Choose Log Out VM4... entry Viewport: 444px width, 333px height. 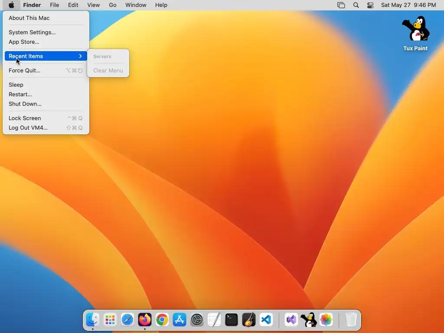coord(46,128)
